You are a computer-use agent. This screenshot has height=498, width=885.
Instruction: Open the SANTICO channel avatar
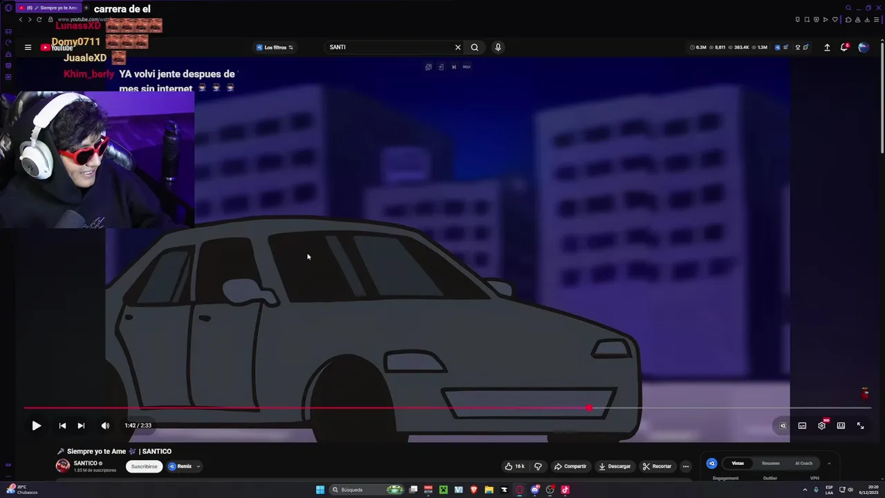[63, 465]
